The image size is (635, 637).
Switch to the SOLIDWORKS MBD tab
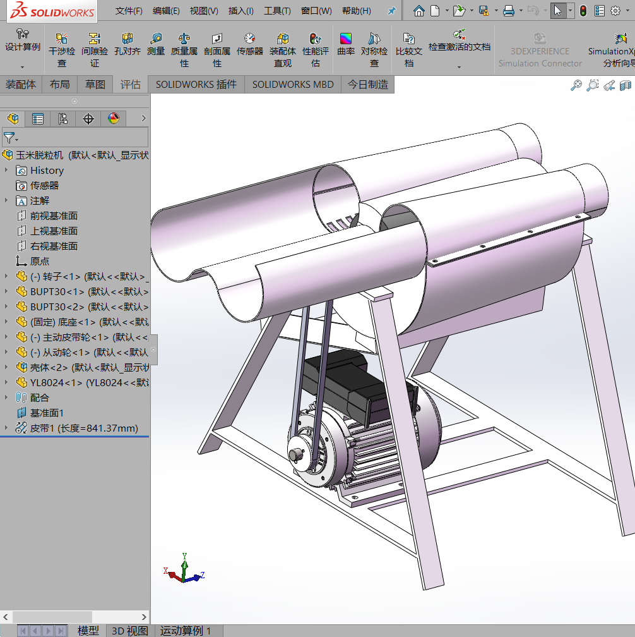[x=292, y=84]
